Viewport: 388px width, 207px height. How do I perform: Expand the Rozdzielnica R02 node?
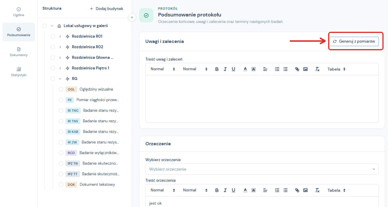(60, 47)
